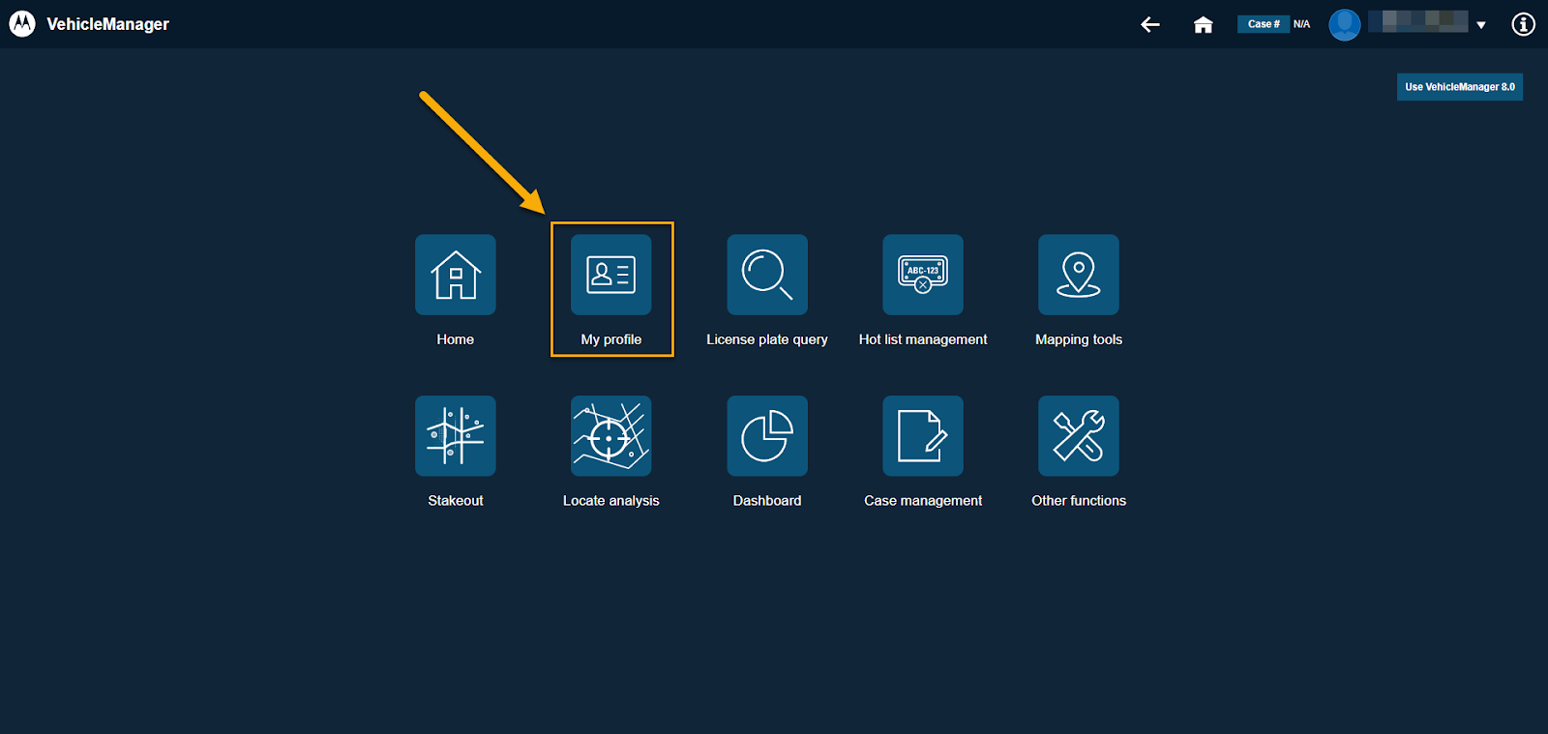1548x734 pixels.
Task: Open Mapping tools pin icon
Action: coord(1079,275)
